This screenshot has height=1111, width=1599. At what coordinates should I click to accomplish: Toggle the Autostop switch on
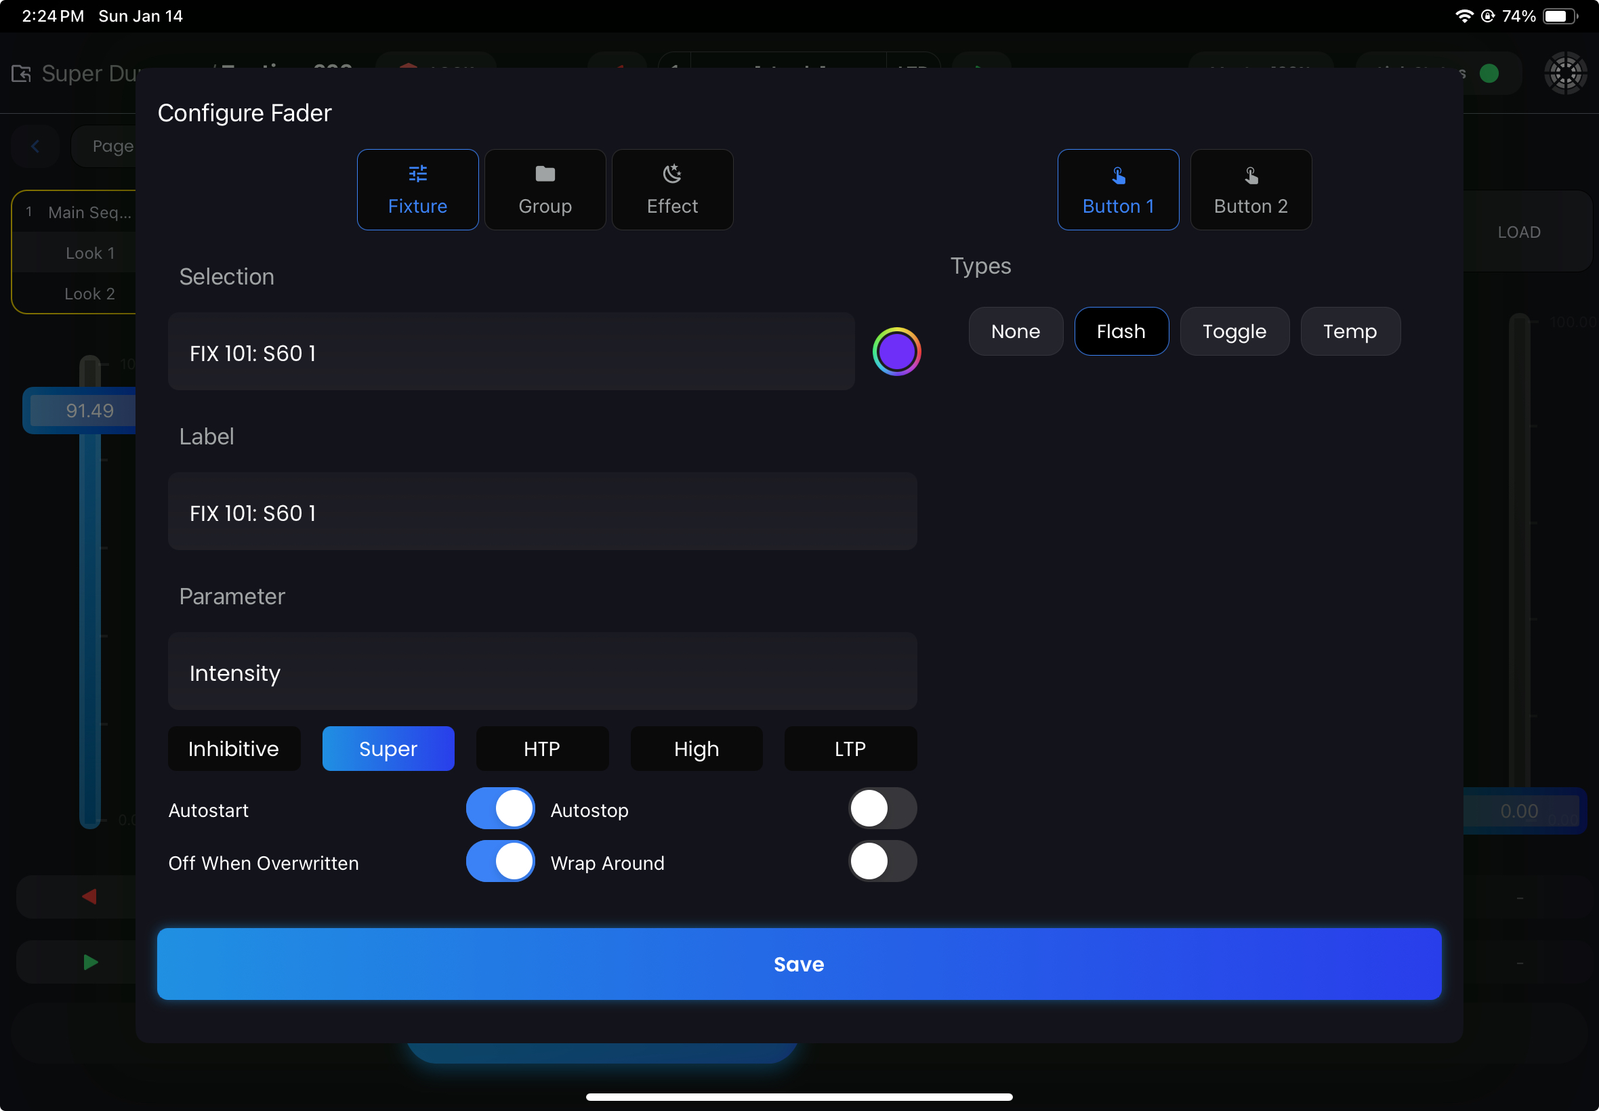tap(881, 810)
